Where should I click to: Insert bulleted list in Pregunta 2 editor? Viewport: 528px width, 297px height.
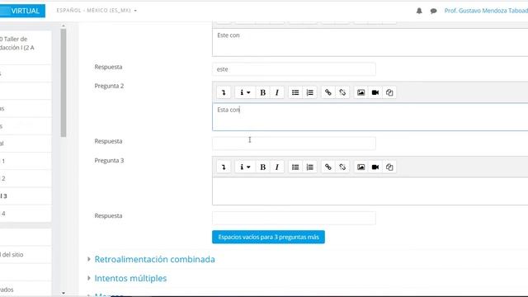[295, 92]
